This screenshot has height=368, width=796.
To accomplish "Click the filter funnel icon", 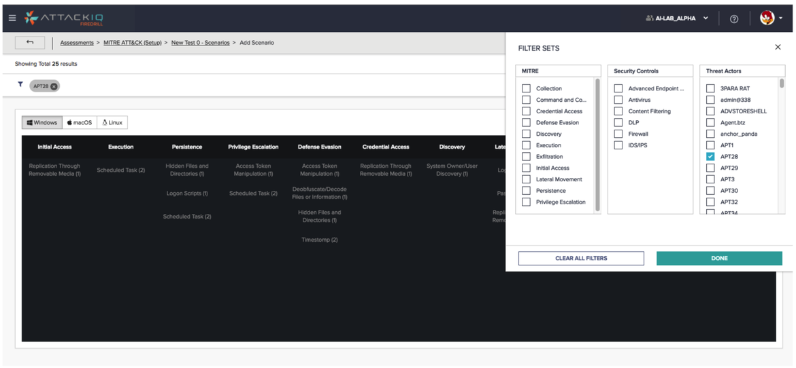I will point(20,85).
